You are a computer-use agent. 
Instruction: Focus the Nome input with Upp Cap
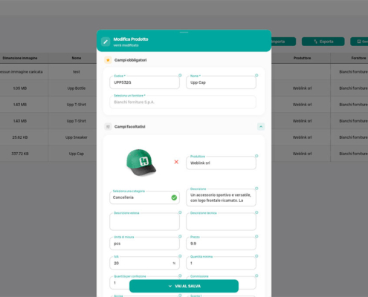click(221, 82)
